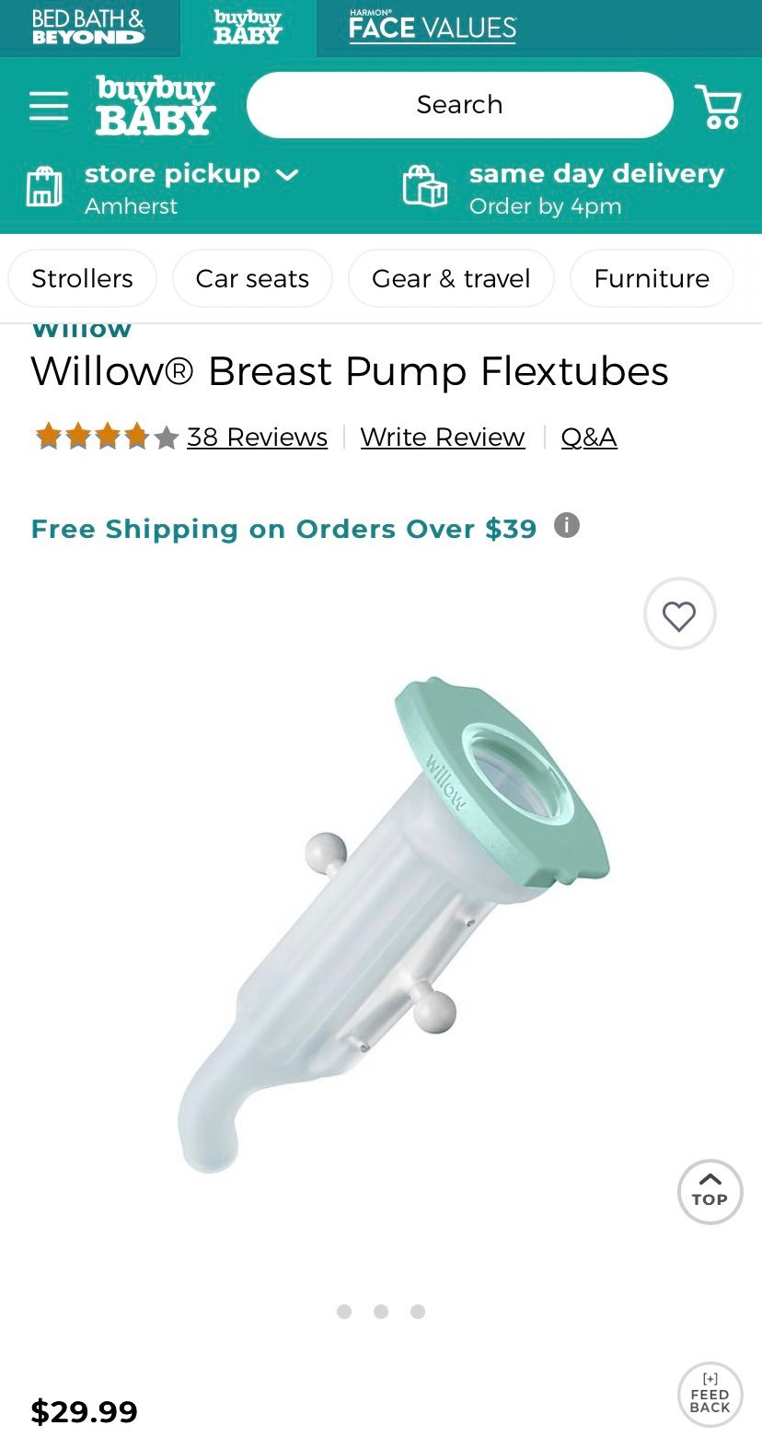
Task: Open the shopping cart
Action: (718, 106)
